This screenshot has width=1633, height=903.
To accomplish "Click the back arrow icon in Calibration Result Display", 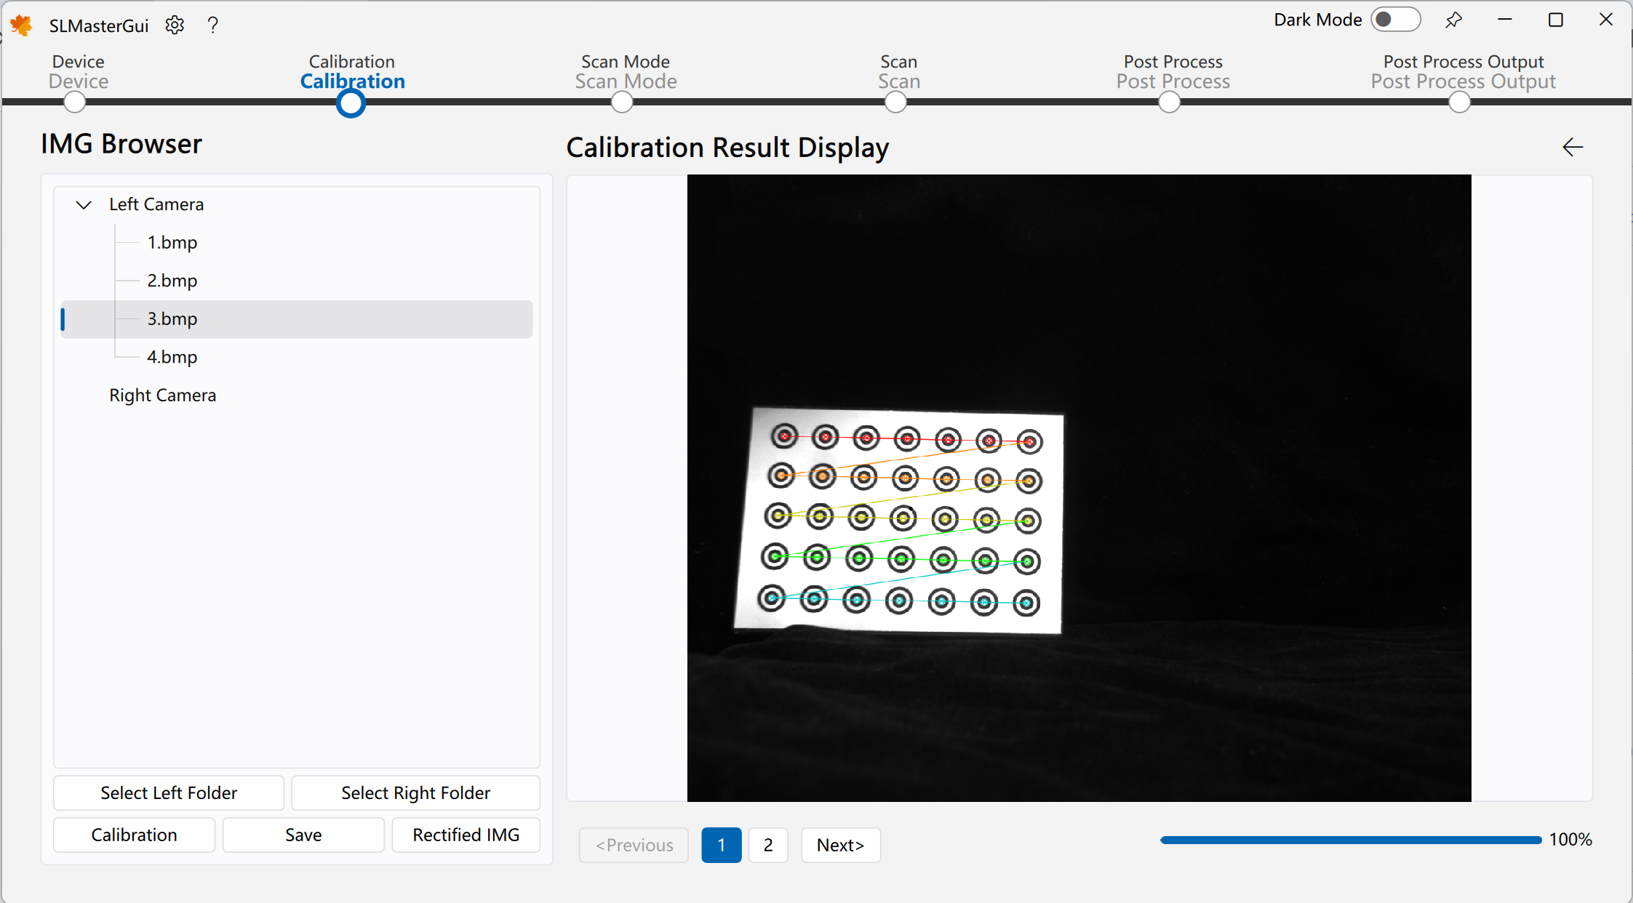I will pos(1573,147).
